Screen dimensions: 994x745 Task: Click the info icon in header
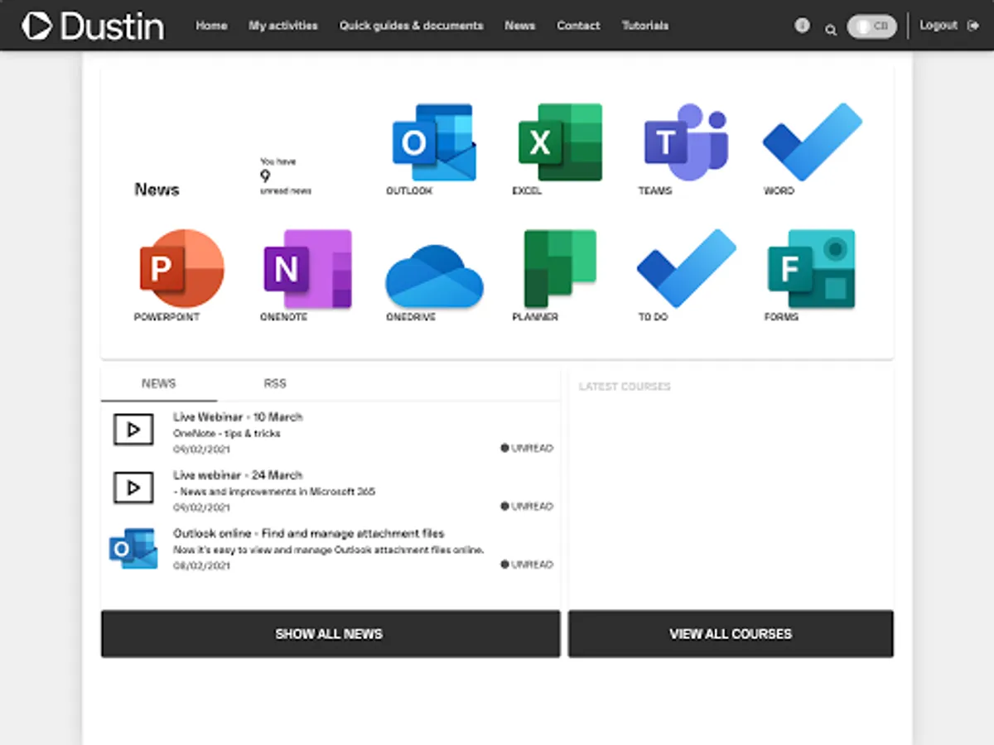pos(802,26)
